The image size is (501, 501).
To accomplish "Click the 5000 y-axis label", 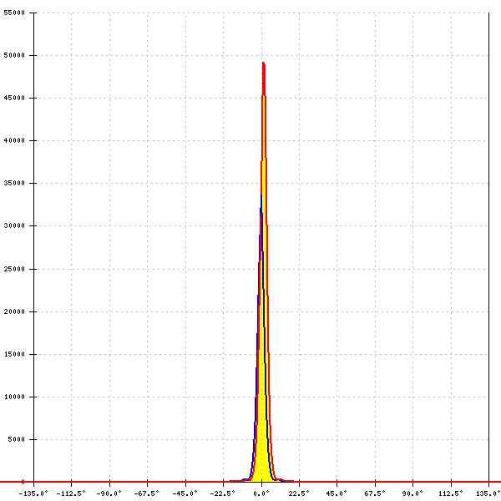I will (x=17, y=439).
